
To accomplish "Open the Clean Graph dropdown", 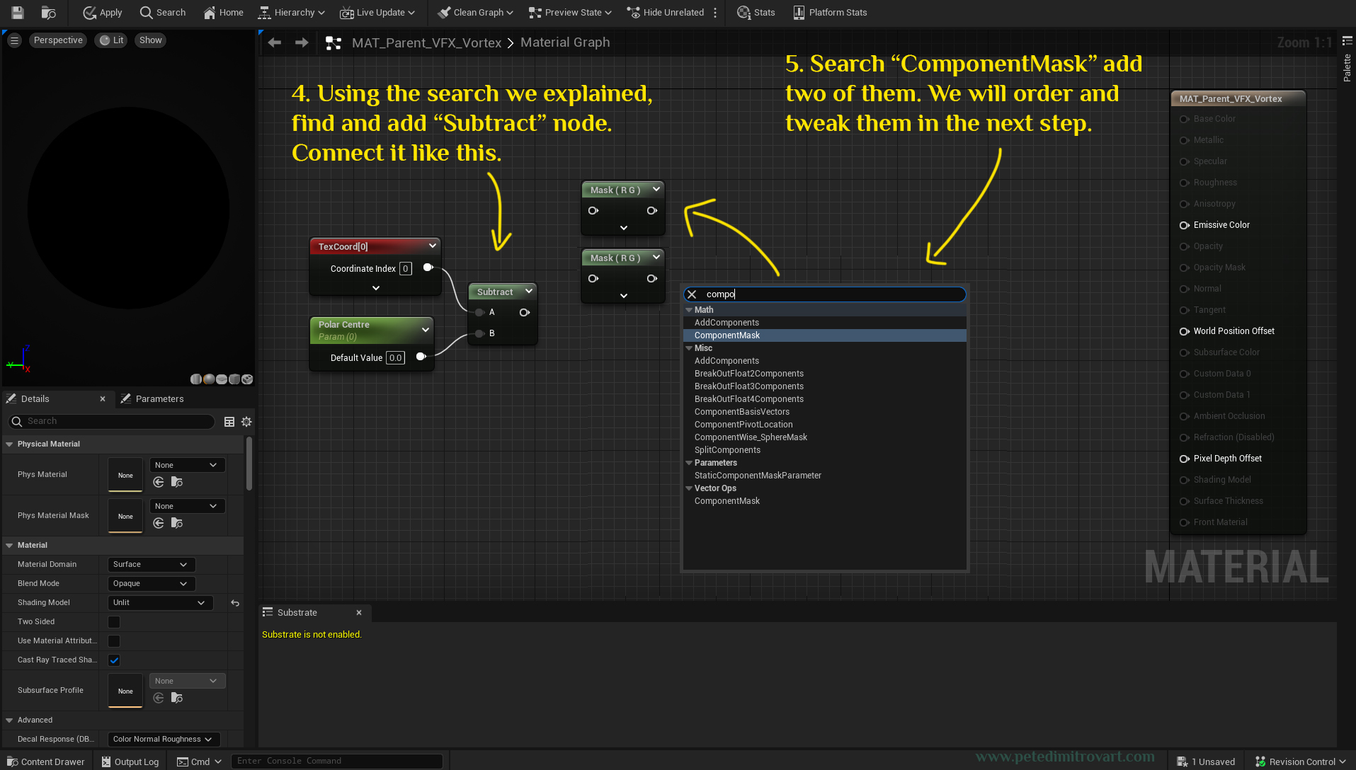I will point(475,12).
